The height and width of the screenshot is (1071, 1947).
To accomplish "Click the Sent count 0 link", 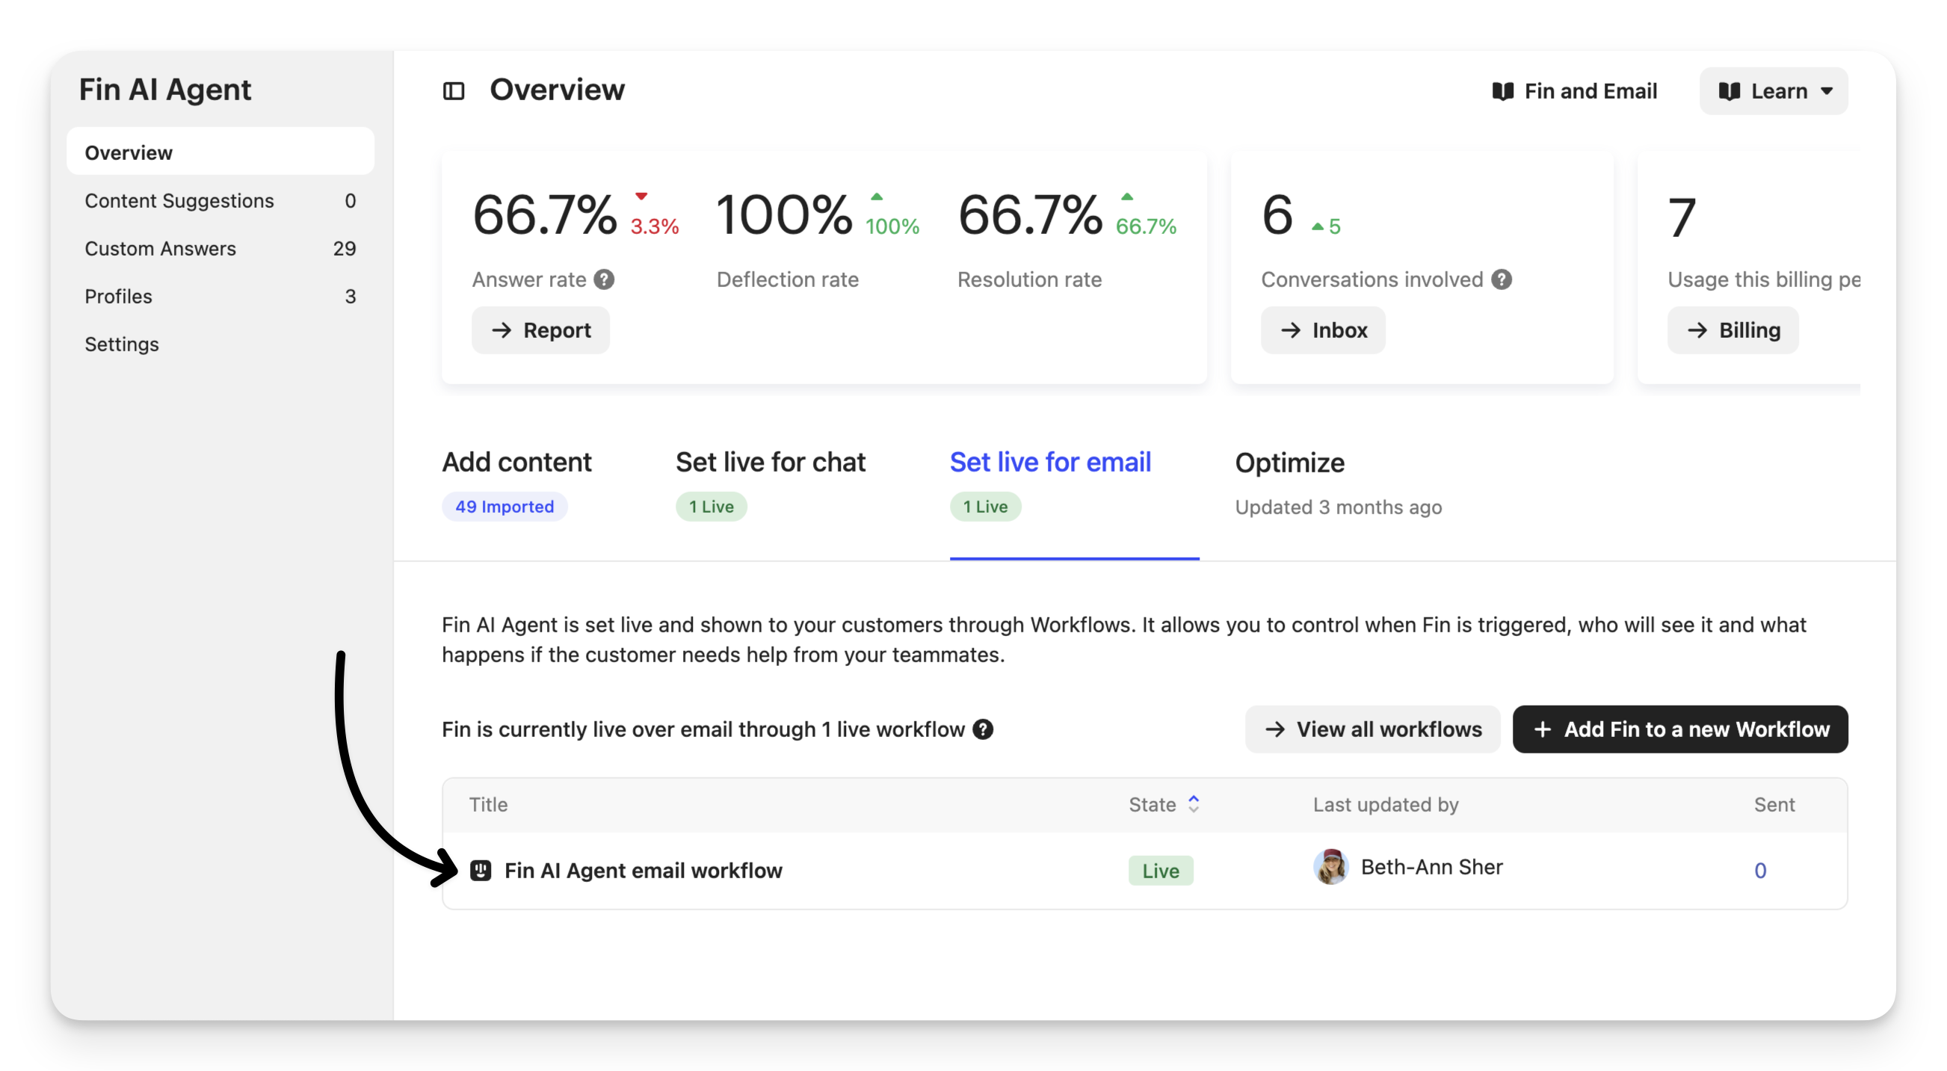I will point(1759,871).
